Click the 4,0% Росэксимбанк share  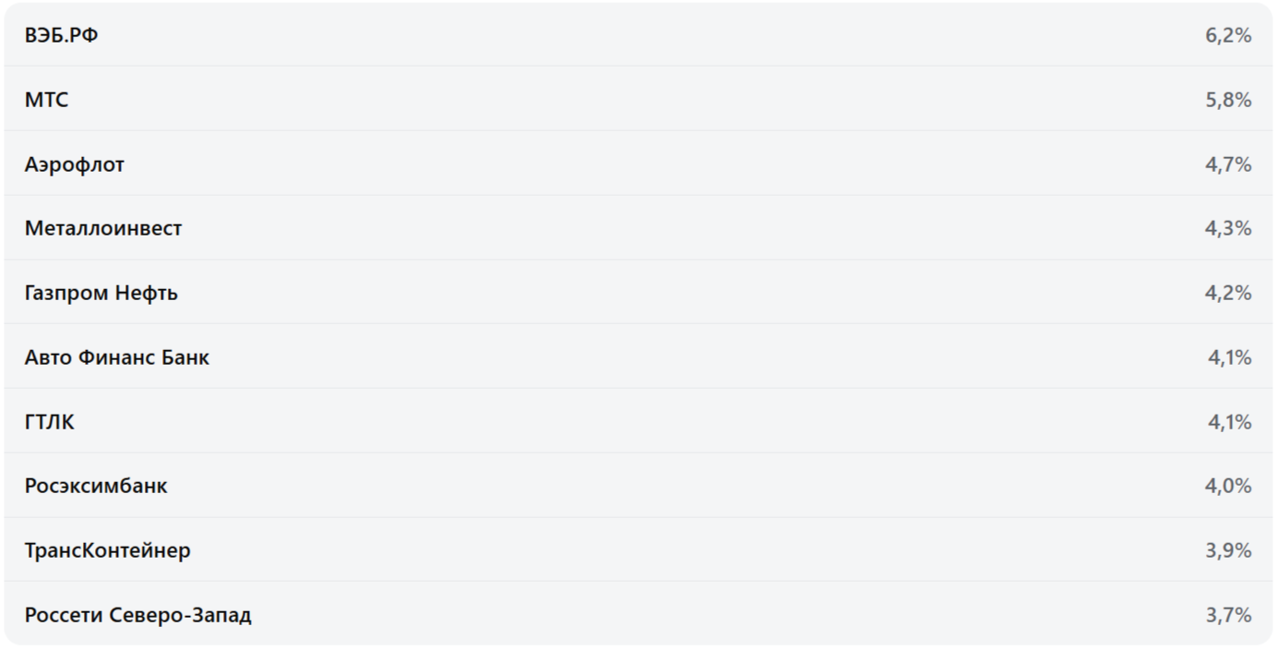(1228, 486)
